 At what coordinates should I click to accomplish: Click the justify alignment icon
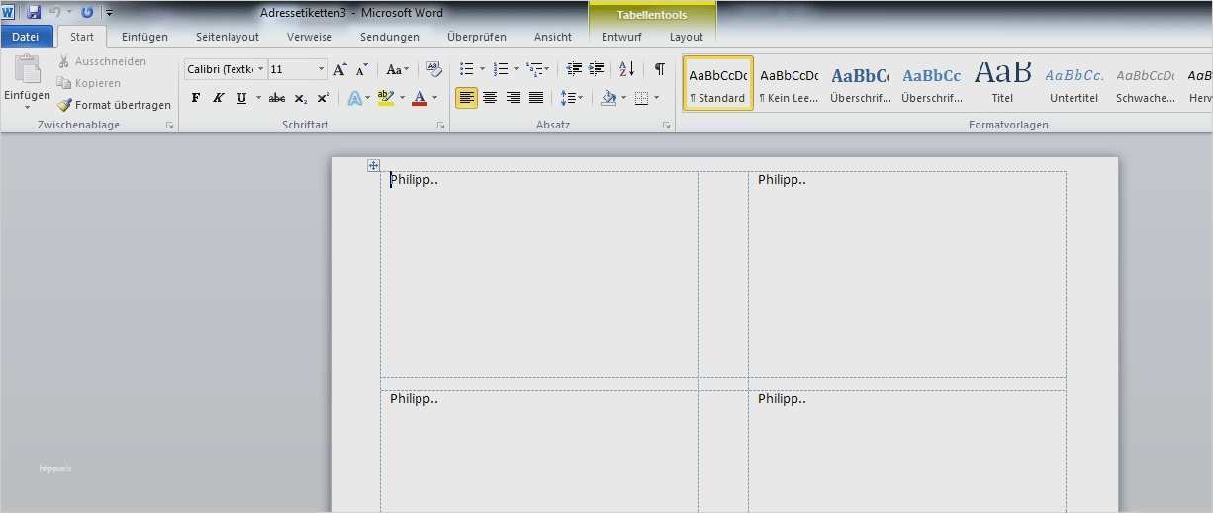[x=536, y=98]
